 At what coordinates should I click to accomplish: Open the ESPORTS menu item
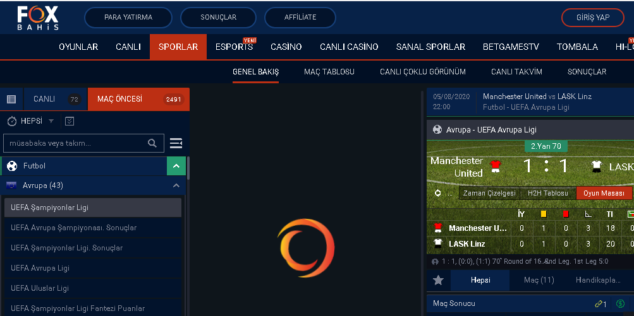coord(234,47)
